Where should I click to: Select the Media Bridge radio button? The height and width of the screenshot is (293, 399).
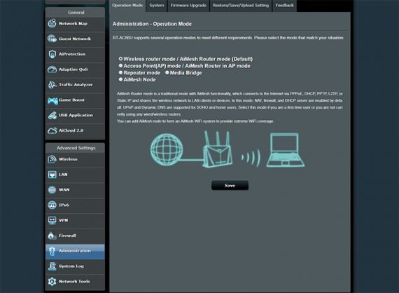pos(167,73)
